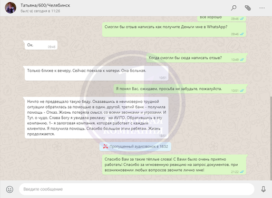272x198 pixels.
Task: Click read checkmarks on the 10:51 outgoing message
Action: point(242,91)
